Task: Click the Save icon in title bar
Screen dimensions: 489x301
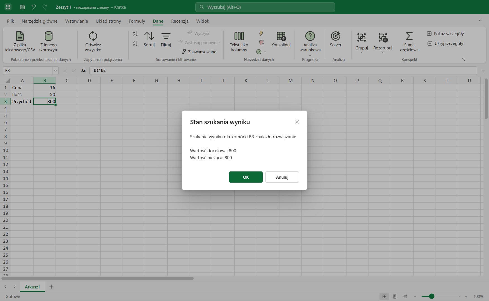Action: pos(22,7)
